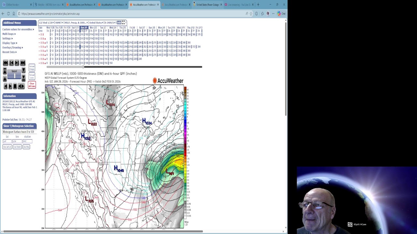
Task: Click the question mark help icon
Action: [126, 23]
